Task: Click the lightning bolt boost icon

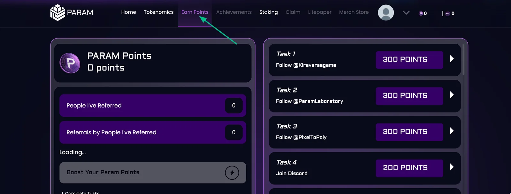Action: click(232, 173)
